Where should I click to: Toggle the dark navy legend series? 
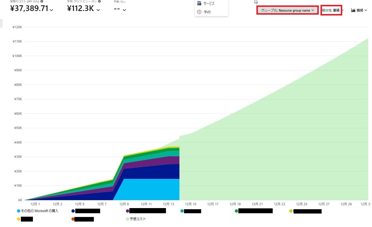[73, 211]
